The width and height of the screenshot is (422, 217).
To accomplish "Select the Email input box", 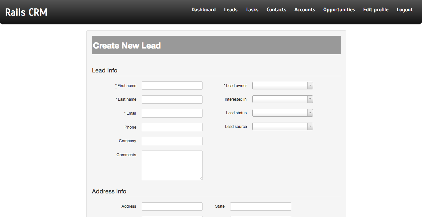I will click(172, 113).
